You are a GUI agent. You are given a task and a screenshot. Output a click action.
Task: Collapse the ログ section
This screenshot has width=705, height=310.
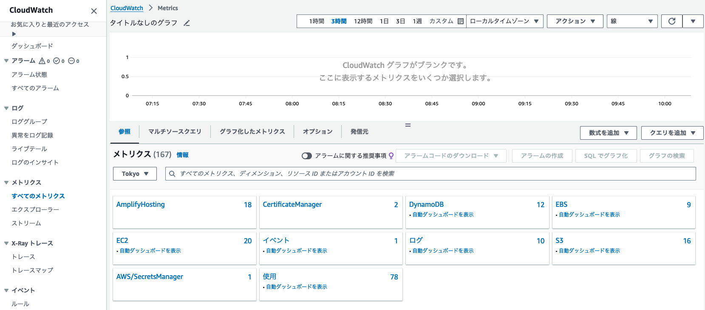(6, 108)
